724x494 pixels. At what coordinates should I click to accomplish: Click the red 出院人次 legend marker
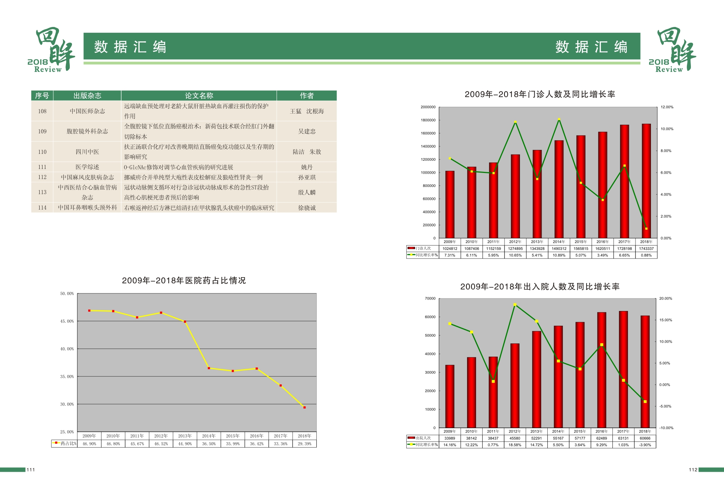[411, 438]
